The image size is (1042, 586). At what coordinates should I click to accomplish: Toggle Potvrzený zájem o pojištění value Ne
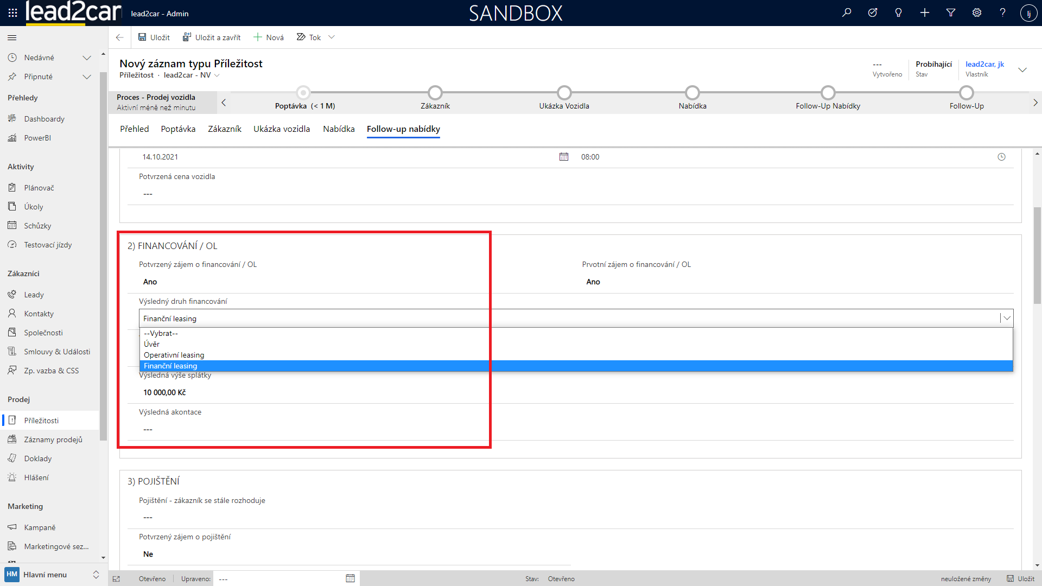pyautogui.click(x=148, y=554)
